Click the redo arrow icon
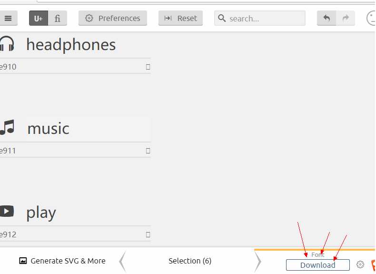Viewport: 376px width, 274px height. coord(346,18)
